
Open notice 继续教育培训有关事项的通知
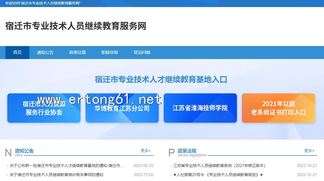coord(56,175)
